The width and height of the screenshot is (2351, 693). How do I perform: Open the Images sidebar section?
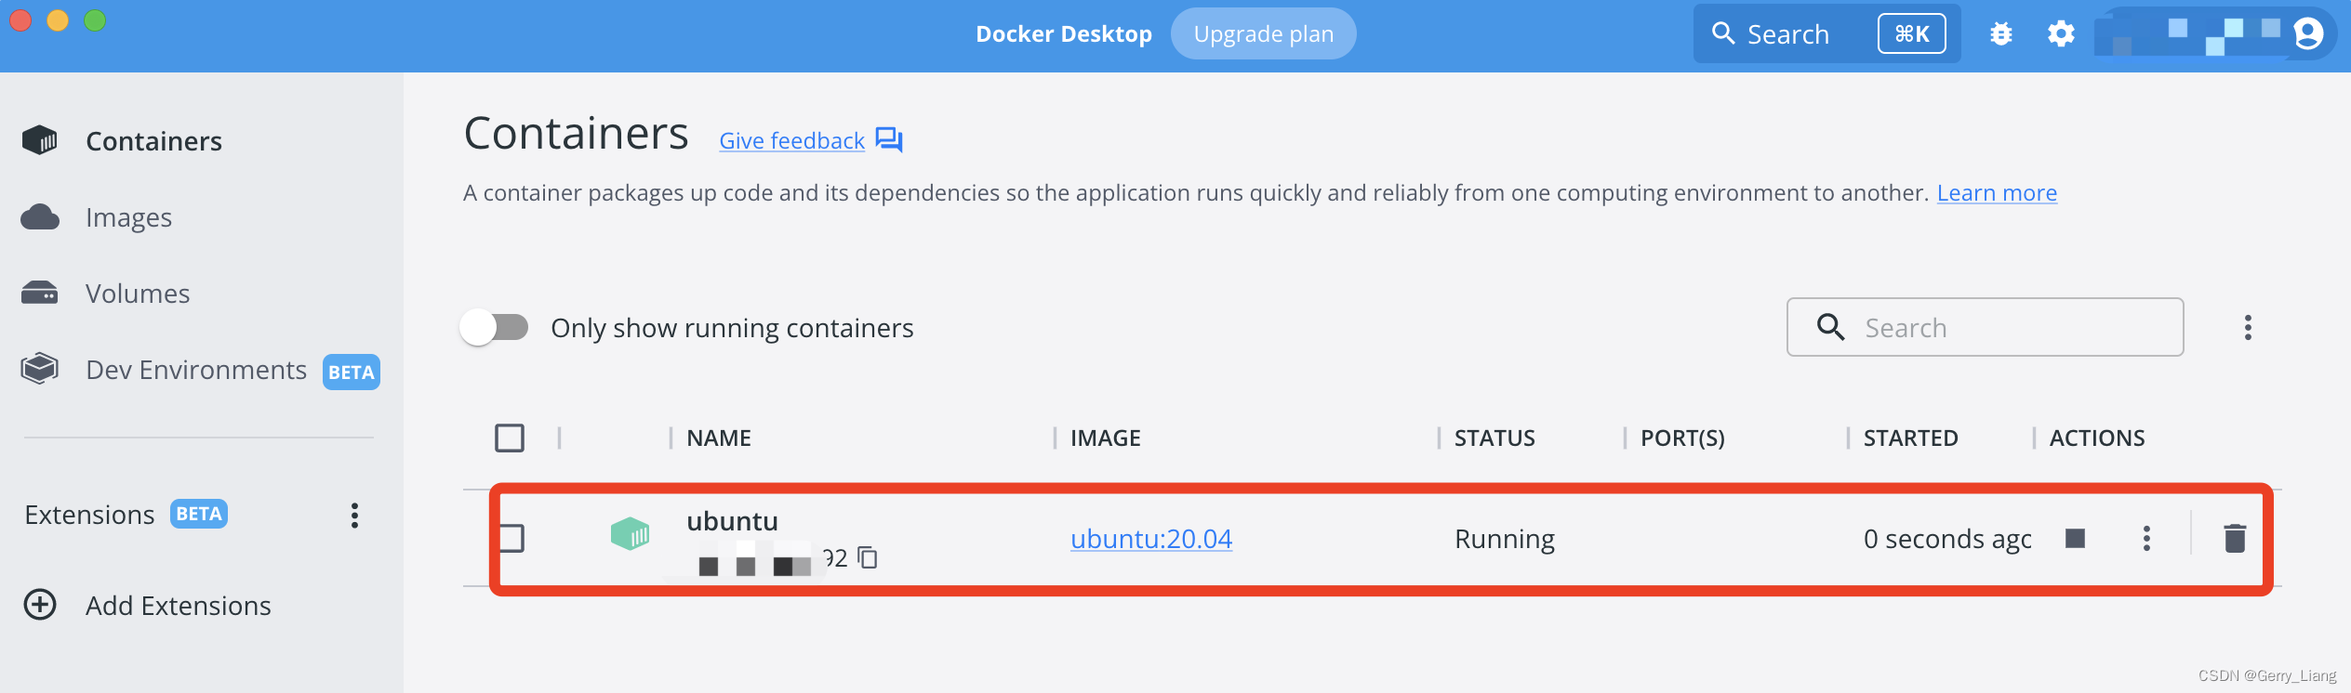tap(128, 217)
